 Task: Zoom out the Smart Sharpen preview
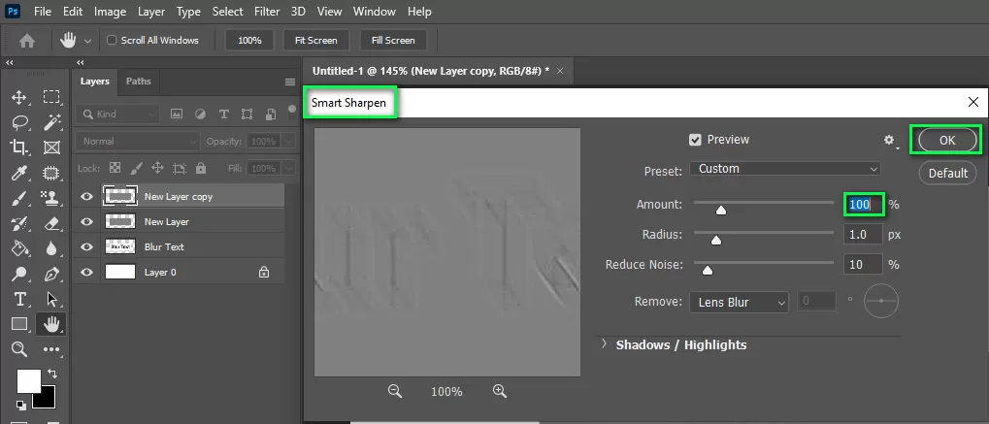pos(395,391)
